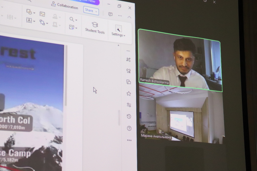Click the magic wand icon in right sidebar

click(128, 60)
